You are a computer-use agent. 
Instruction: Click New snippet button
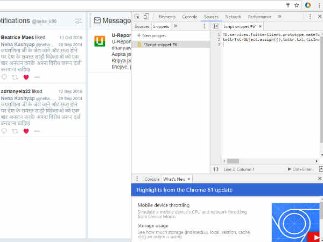(152, 35)
